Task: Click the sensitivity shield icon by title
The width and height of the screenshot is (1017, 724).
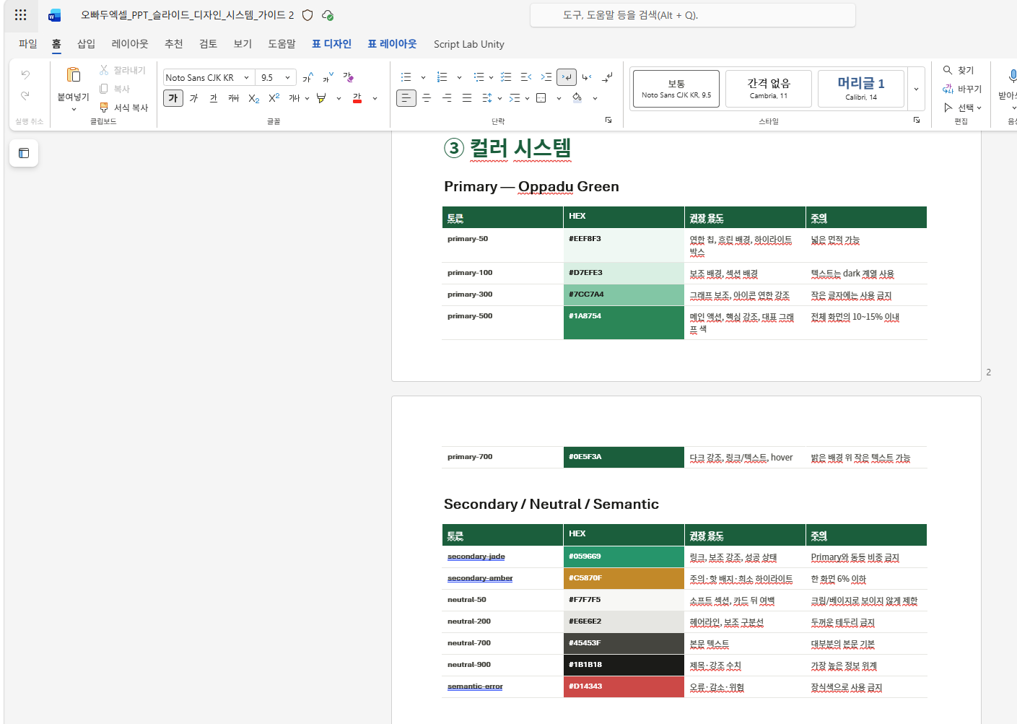Action: 307,15
